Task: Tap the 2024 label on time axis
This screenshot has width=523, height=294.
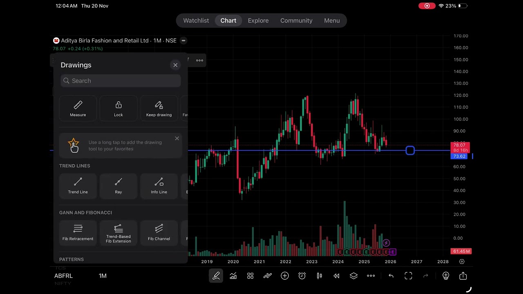Action: coord(338,262)
